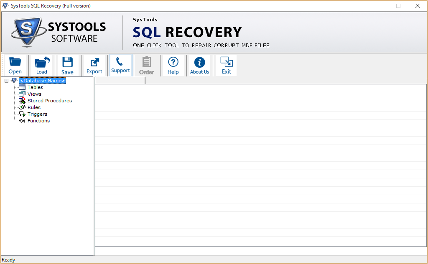This screenshot has width=428, height=264.
Task: Select Stored Procedures in the tree
Action: pyautogui.click(x=50, y=101)
